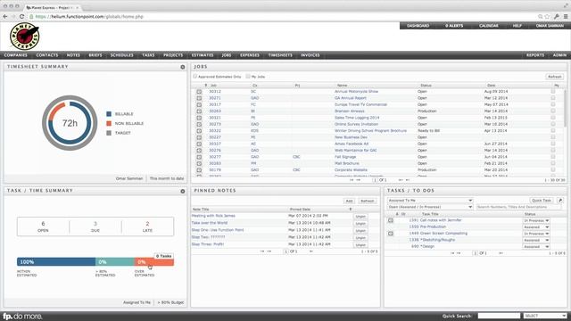Click the wrench icon beside Quick Task

click(560, 201)
